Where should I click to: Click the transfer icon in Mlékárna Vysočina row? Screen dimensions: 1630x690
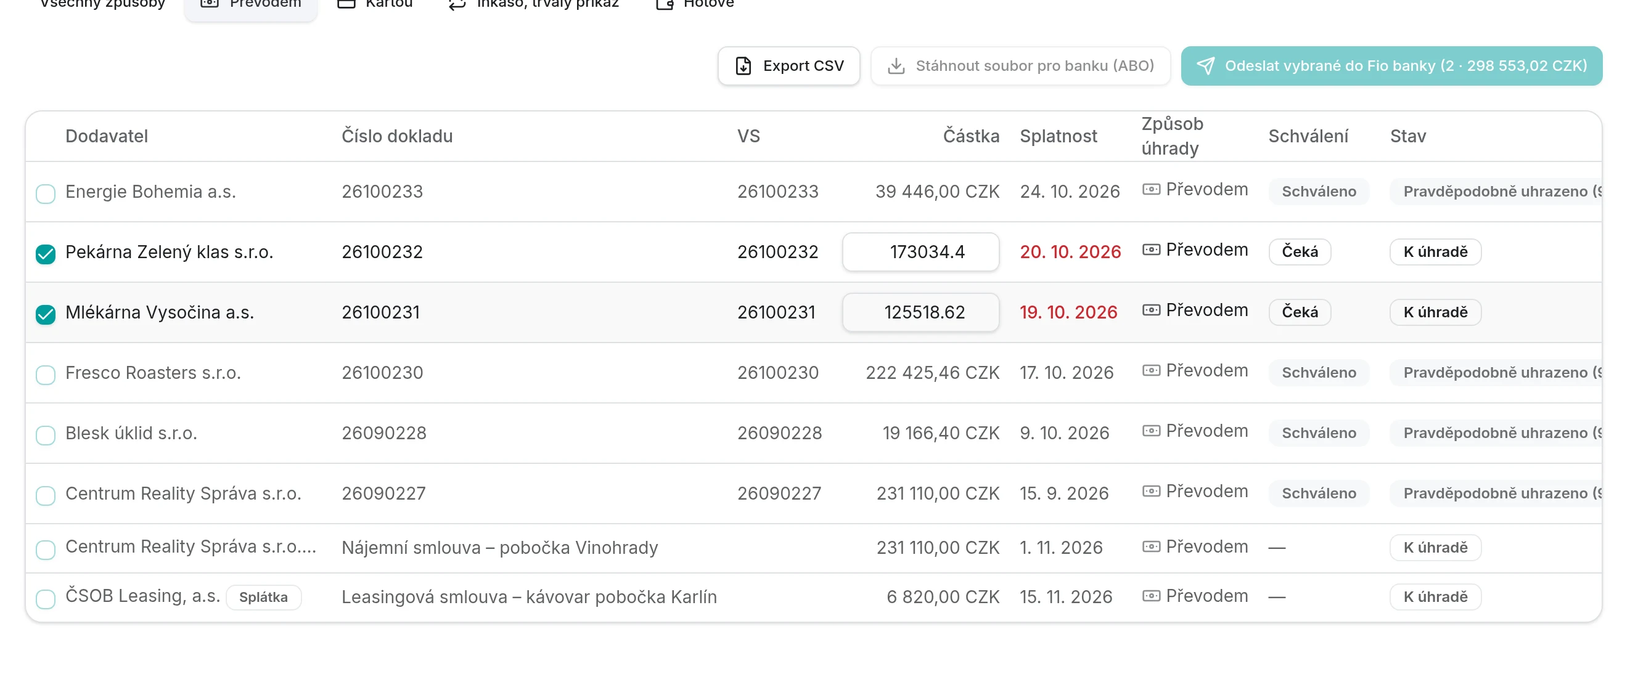pyautogui.click(x=1151, y=310)
